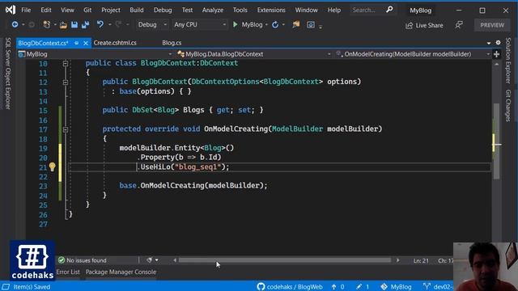Click the search magnifier icon
The image size is (518, 291).
pos(390,10)
